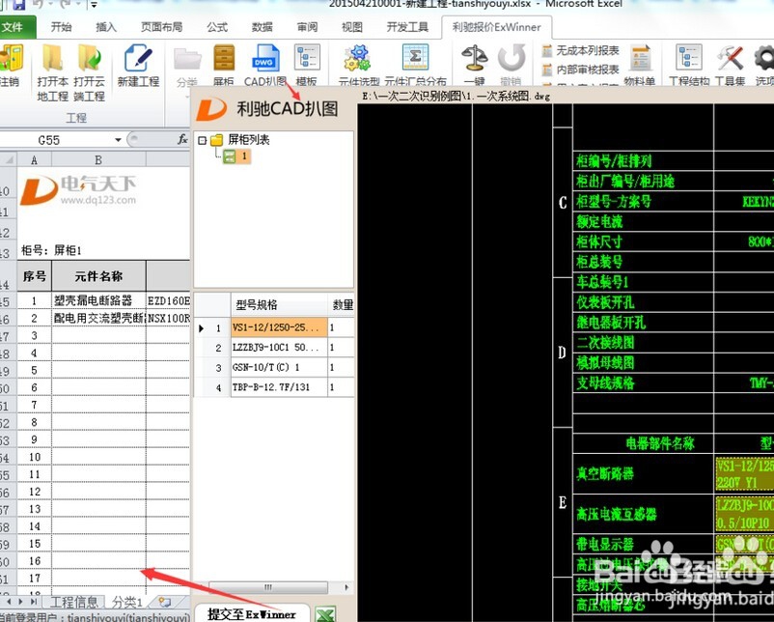
Task: Click the 一键 balance scale icon
Action: pyautogui.click(x=475, y=58)
